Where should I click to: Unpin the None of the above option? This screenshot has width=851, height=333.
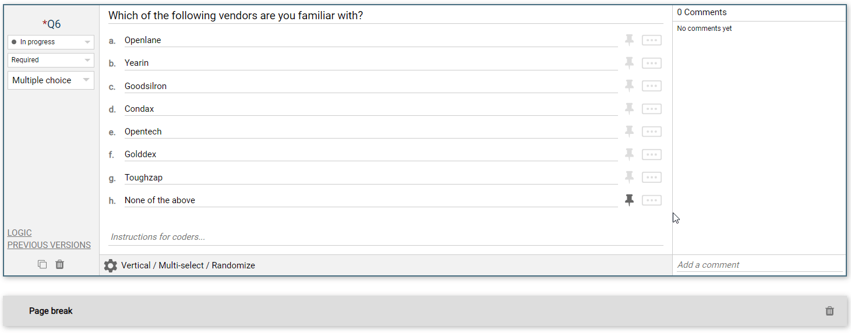[x=629, y=200]
